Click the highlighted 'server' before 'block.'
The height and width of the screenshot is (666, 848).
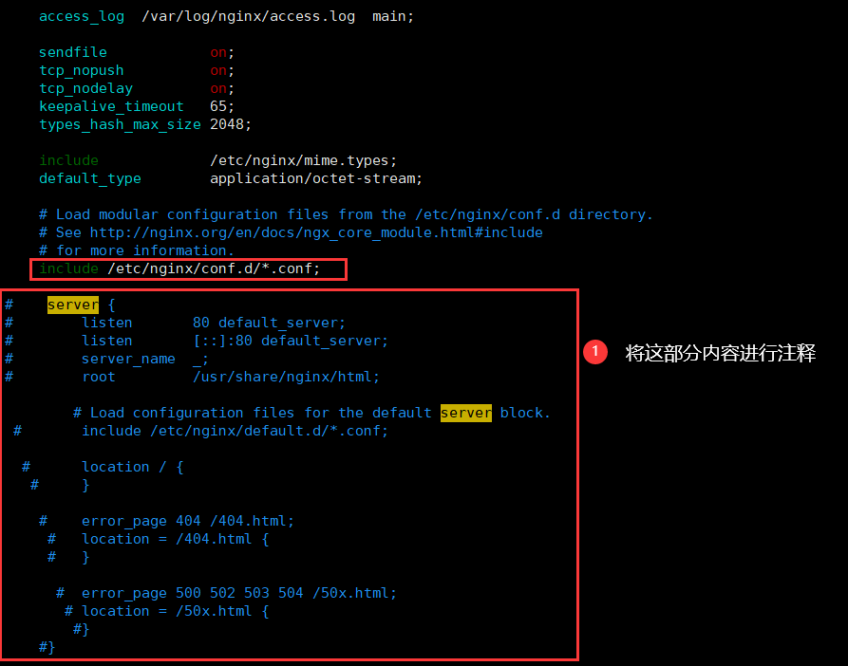(x=466, y=413)
